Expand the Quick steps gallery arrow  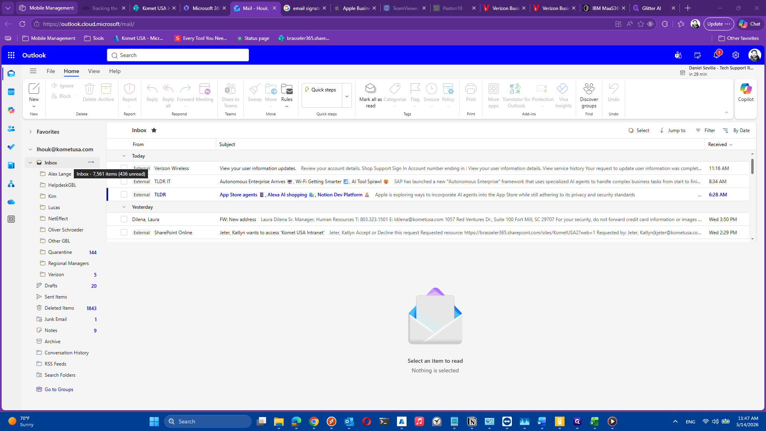(347, 96)
